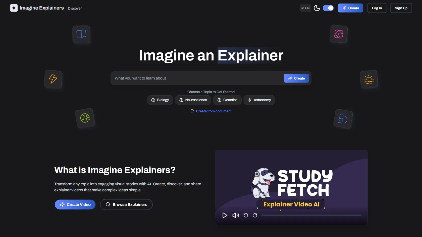Image resolution: width=422 pixels, height=237 pixels.
Task: Click the floating open book icon
Action: click(81, 34)
